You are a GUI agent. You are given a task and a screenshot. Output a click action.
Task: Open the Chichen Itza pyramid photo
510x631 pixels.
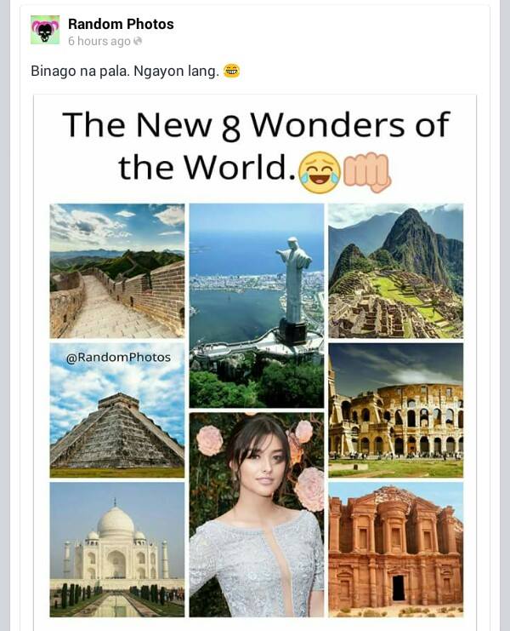[117, 410]
